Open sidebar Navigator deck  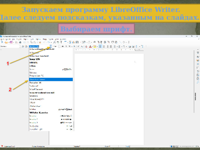coord(198,64)
